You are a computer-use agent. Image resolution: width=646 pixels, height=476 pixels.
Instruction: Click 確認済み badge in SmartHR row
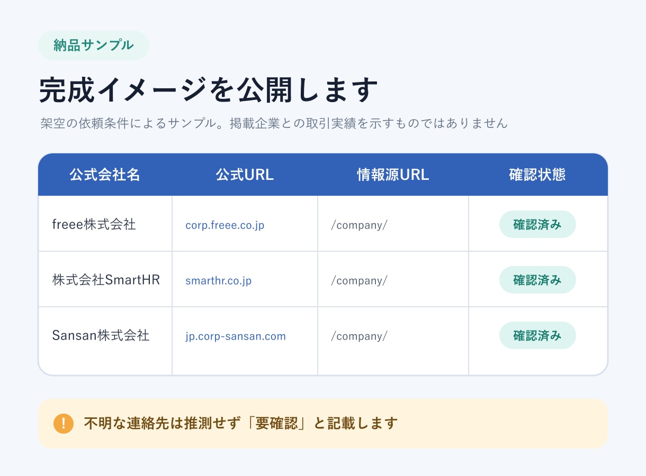537,280
